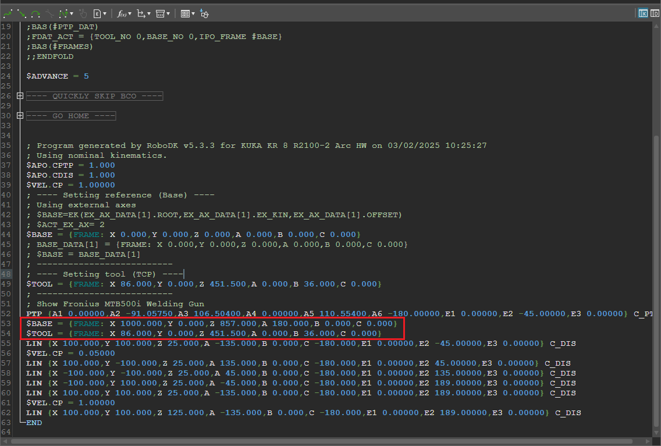This screenshot has height=446, width=661.
Task: Click the CIRC circular motion icon
Action: point(36,13)
